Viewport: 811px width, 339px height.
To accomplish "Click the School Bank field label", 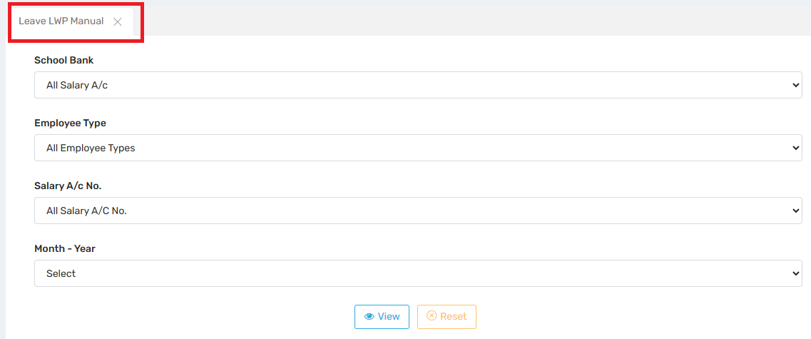I will pyautogui.click(x=64, y=61).
